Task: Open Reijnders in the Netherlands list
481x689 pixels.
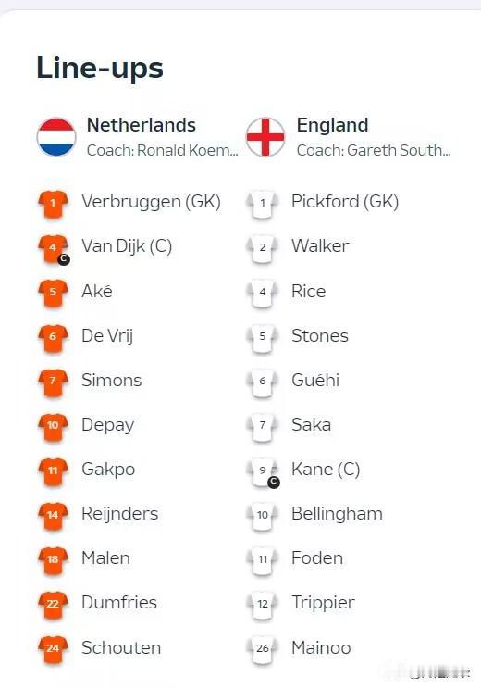Action: coord(120,514)
